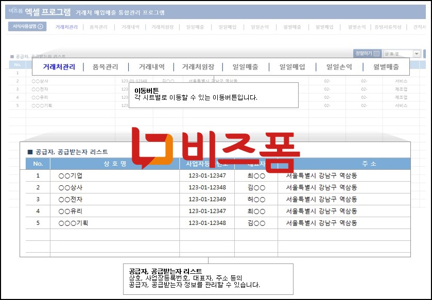432x300 pixels.
Task: Select small faded 일일손익 in the top menu row
Action: [260, 27]
